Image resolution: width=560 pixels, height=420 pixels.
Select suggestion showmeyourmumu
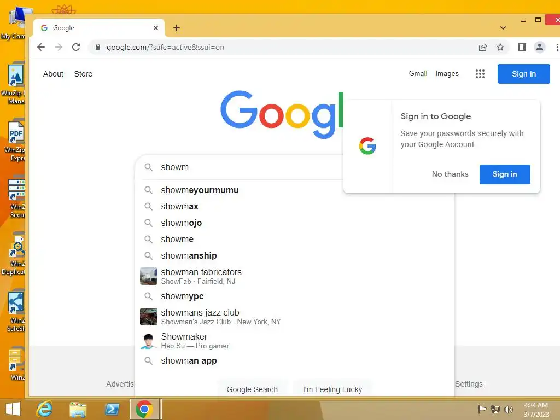[294, 190]
